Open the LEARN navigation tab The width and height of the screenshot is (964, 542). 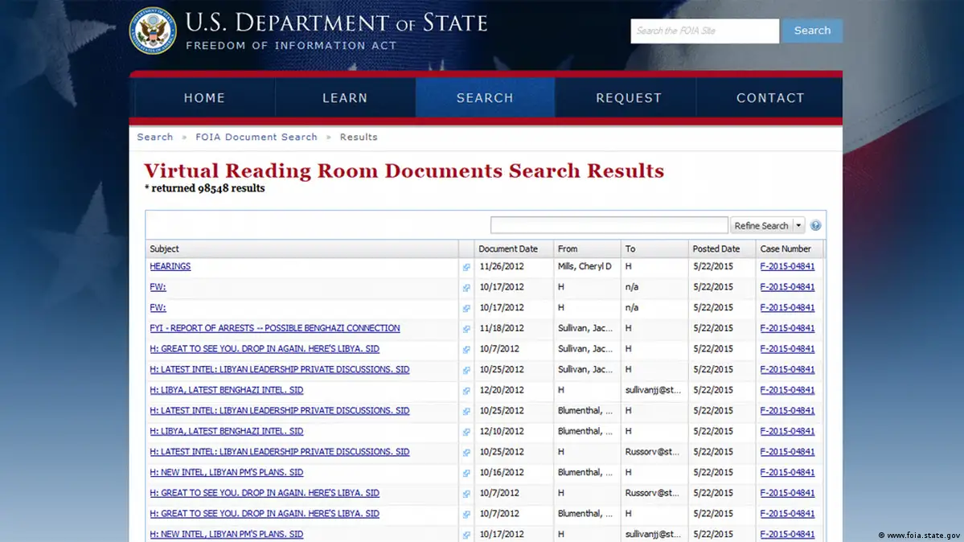point(345,98)
